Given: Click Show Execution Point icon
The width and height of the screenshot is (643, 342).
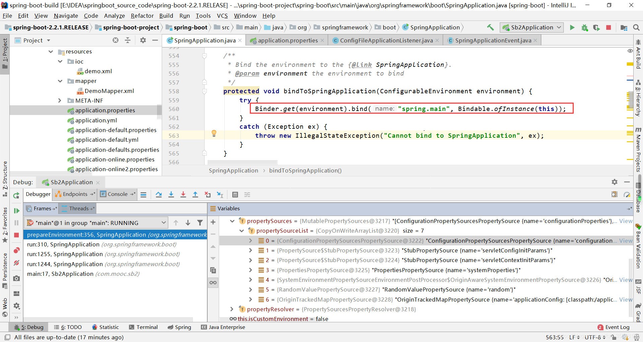Looking at the screenshot, I should pyautogui.click(x=143, y=195).
